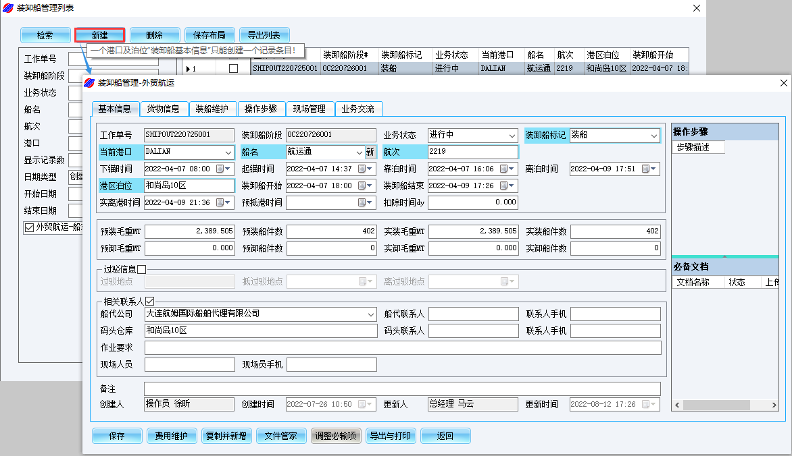Click the 导出与打印 button

390,436
